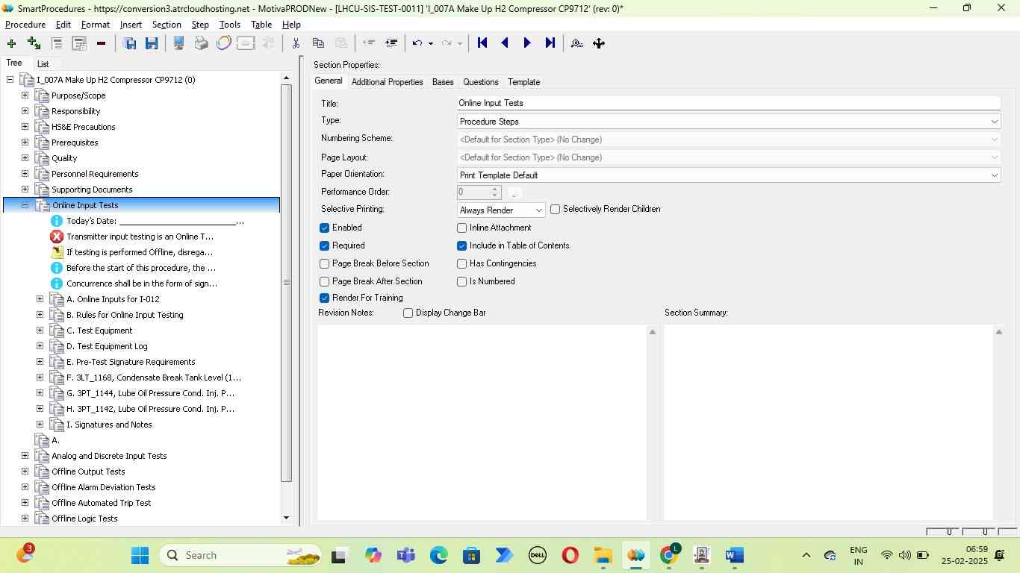Click the Cut scissors icon
The image size is (1020, 573).
[x=296, y=43]
